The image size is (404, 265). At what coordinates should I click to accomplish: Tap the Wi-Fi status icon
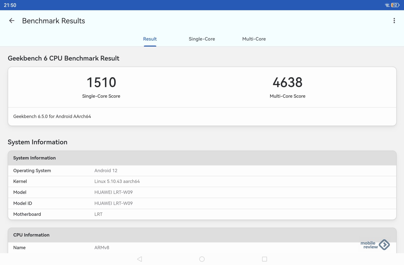click(x=387, y=5)
